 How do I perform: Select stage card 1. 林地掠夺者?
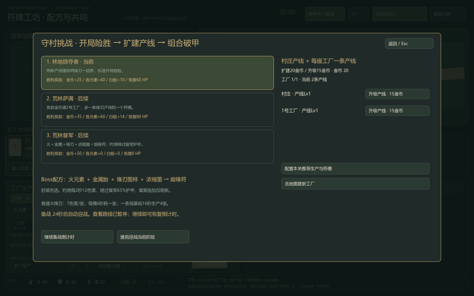point(157,73)
